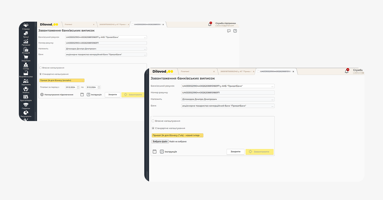The width and height of the screenshot is (383, 200).
Task: Select the UA0330529904 tab in the back window
Action: tap(148, 24)
